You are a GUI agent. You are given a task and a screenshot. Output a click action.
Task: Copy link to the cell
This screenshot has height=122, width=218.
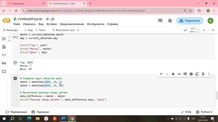pos(179,74)
